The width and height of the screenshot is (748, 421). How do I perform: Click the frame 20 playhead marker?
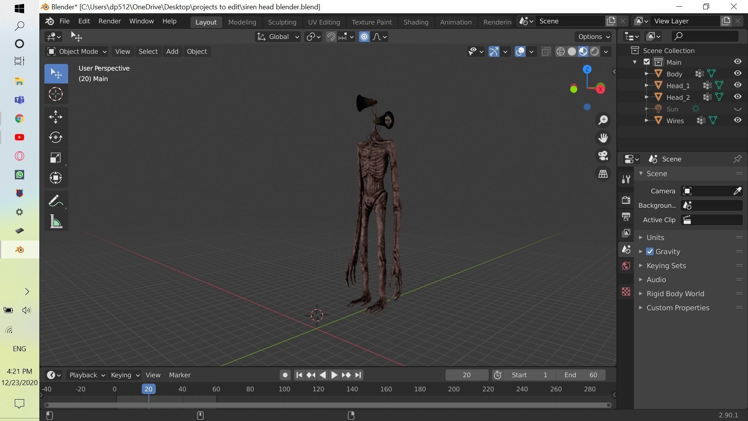(148, 389)
